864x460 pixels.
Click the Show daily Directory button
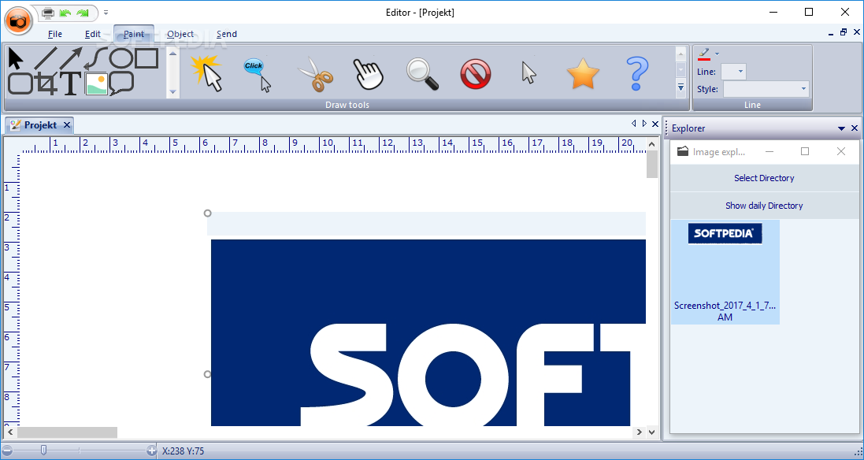point(764,206)
